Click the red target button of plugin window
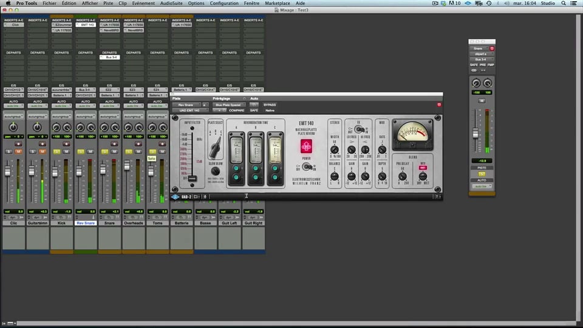583x328 pixels. point(439,105)
